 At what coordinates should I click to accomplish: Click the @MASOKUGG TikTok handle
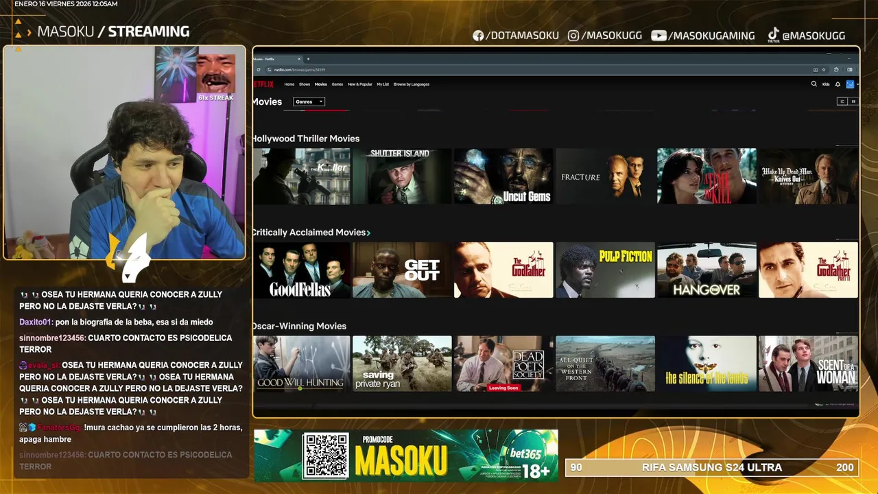click(814, 36)
